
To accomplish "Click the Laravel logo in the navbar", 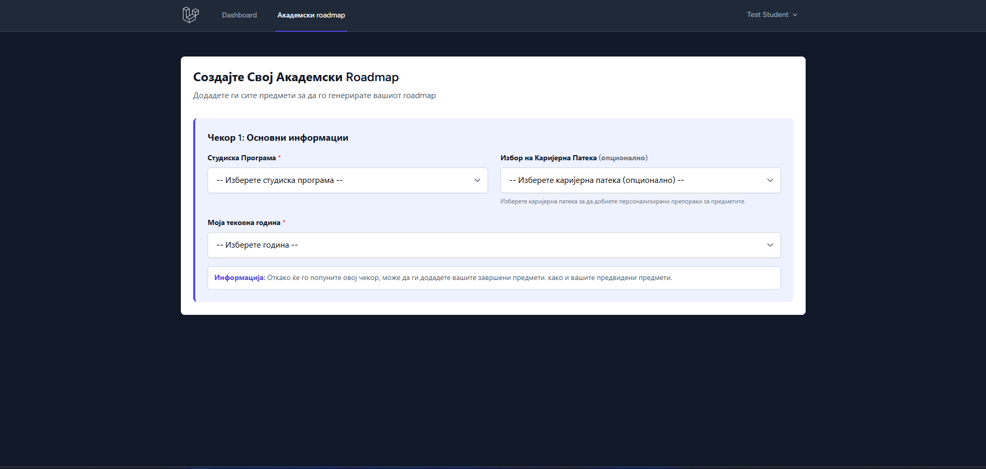I will tap(191, 15).
